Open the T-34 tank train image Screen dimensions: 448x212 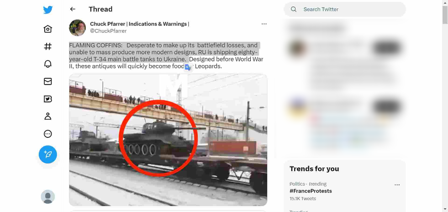coord(168,140)
